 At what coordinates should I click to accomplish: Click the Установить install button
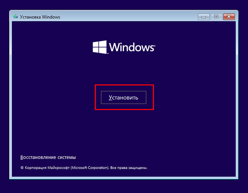124,97
